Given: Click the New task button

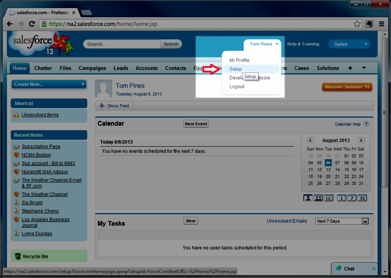Looking at the screenshot, I should coord(191,221).
